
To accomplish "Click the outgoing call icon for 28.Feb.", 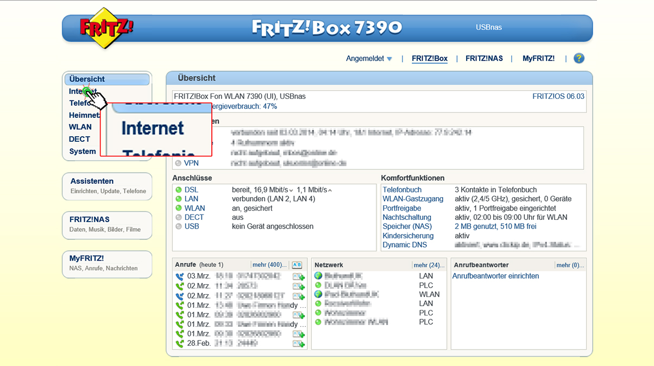I will pyautogui.click(x=180, y=343).
